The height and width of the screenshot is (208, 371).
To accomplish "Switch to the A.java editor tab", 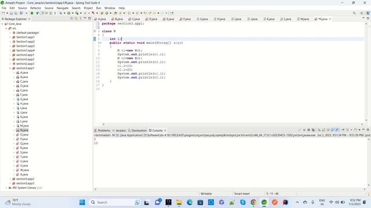I will [x=100, y=19].
